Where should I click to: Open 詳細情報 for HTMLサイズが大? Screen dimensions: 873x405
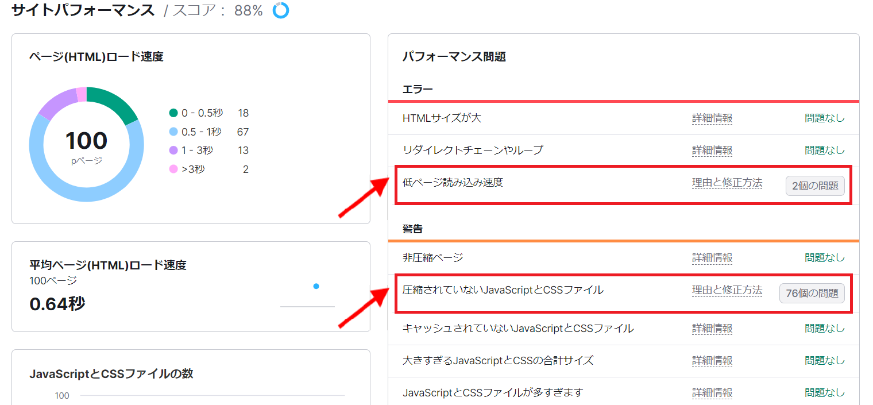click(712, 118)
